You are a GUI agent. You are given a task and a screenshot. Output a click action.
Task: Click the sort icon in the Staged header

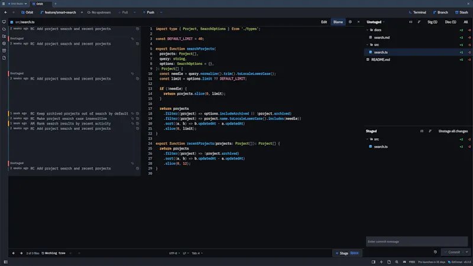(x=430, y=131)
